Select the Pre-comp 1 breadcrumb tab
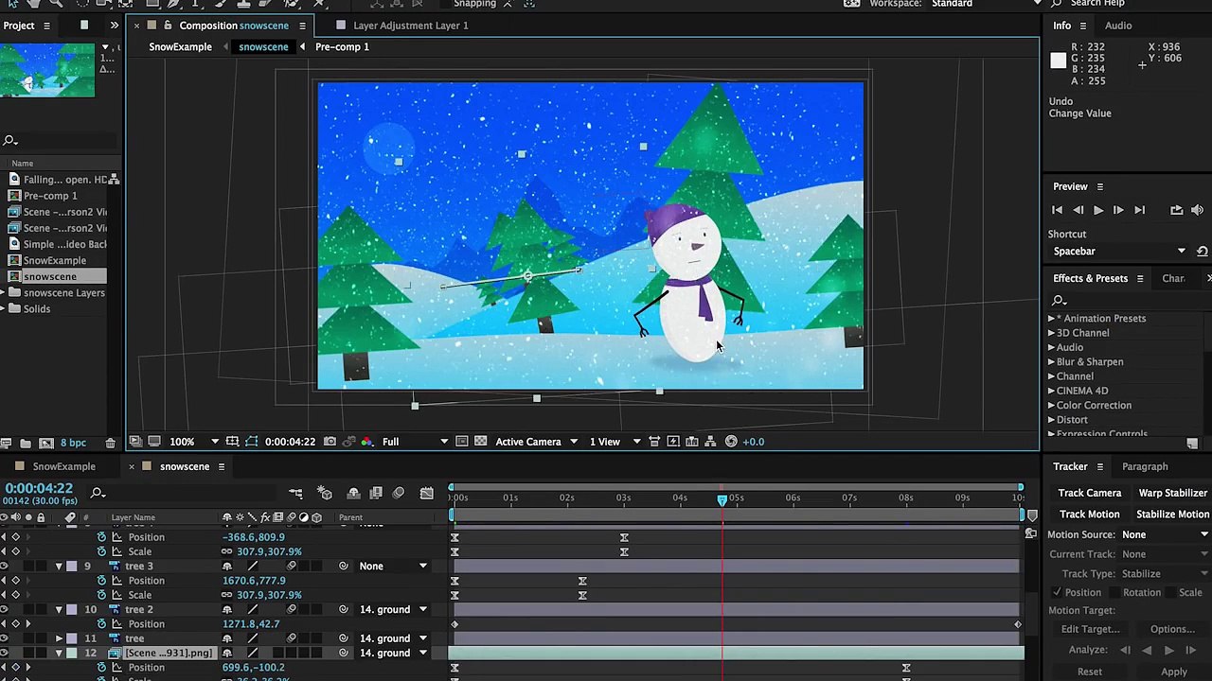Viewport: 1212px width, 681px height. pyautogui.click(x=342, y=46)
